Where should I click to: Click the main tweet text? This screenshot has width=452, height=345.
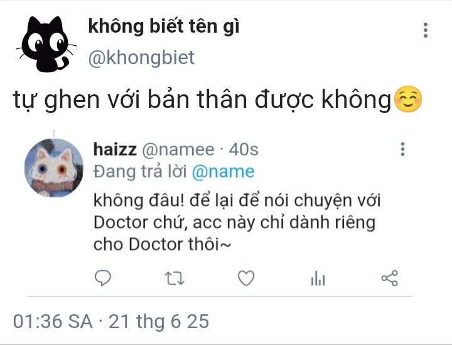[202, 99]
